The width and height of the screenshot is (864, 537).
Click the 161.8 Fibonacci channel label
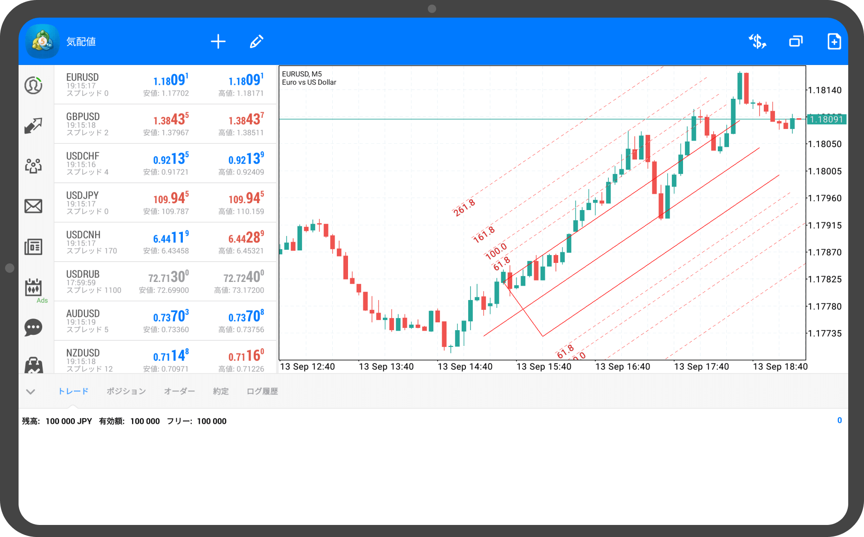[x=484, y=235]
